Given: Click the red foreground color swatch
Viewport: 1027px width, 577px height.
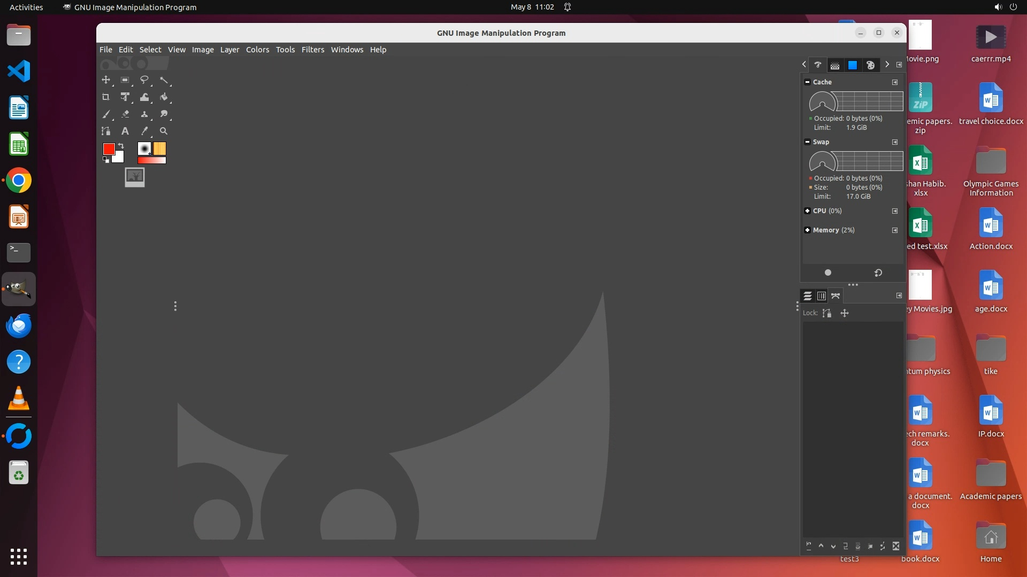Looking at the screenshot, I should click(109, 149).
